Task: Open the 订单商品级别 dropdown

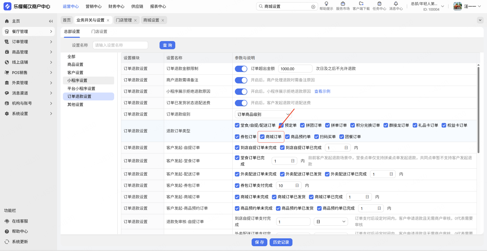Action: click(263, 114)
